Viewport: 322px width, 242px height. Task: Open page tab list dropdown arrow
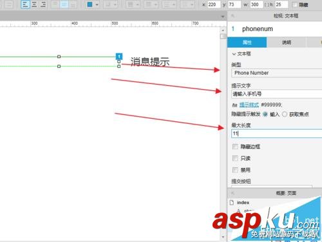tap(223, 16)
